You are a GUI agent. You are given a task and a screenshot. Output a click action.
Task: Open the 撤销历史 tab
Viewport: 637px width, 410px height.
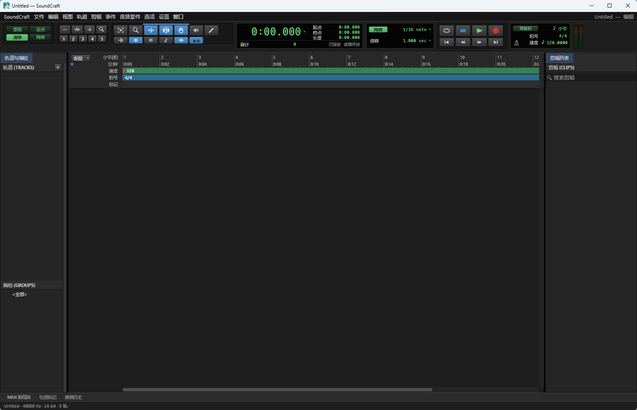[x=73, y=397]
